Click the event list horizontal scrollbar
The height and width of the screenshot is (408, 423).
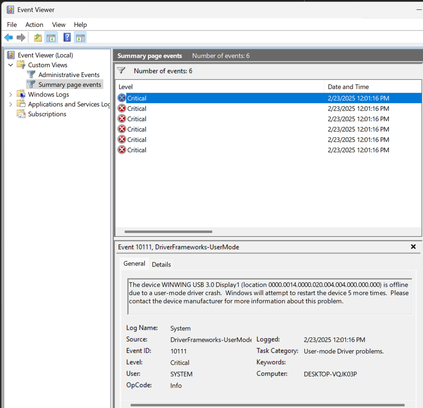coord(168,231)
